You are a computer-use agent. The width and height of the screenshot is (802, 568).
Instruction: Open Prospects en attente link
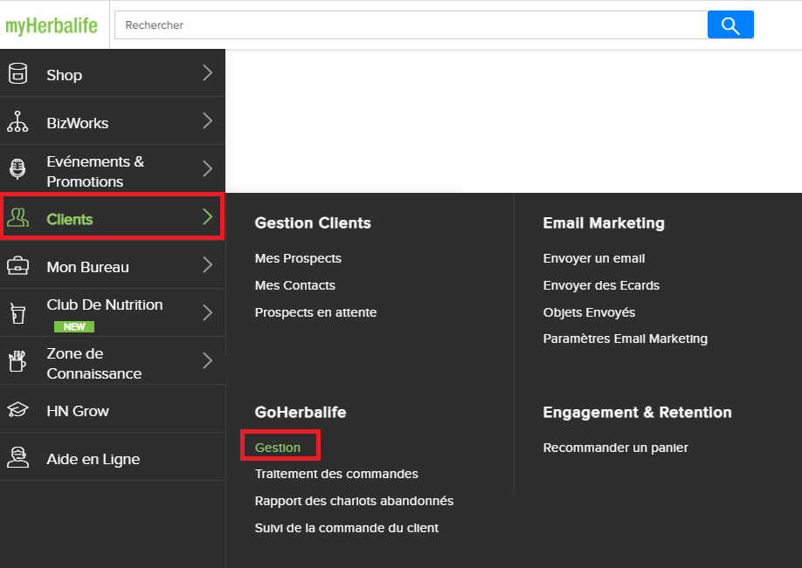pyautogui.click(x=315, y=312)
